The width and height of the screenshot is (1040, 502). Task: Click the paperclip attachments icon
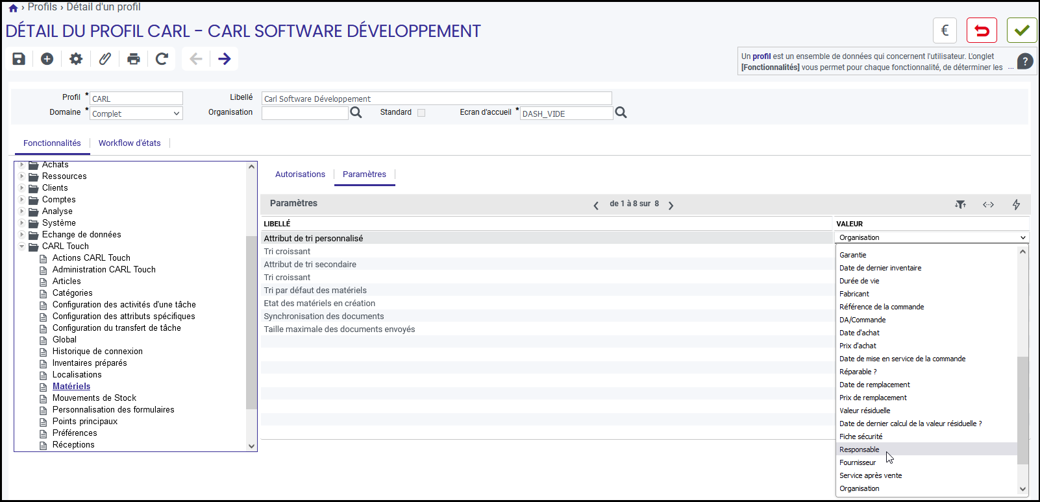click(x=105, y=59)
